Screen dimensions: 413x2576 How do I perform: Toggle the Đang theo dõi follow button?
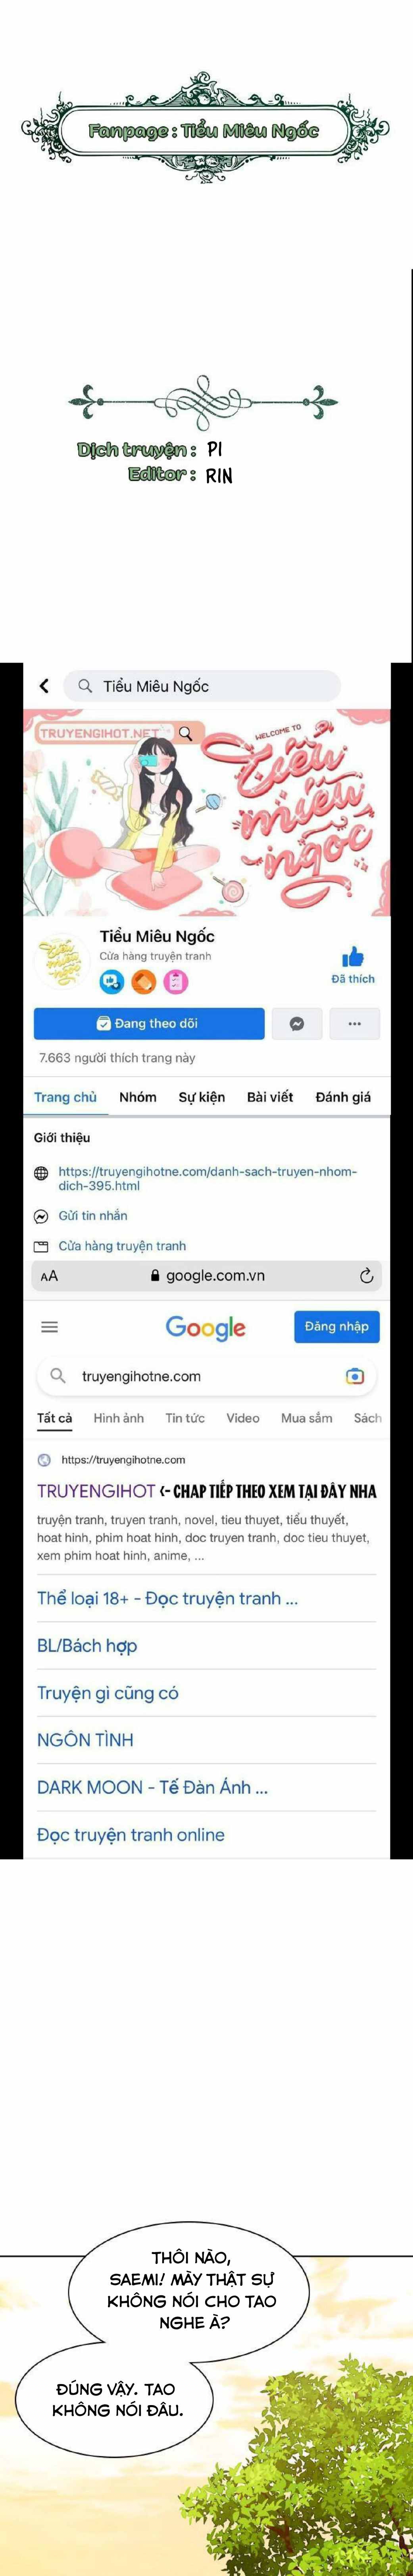pyautogui.click(x=149, y=1024)
